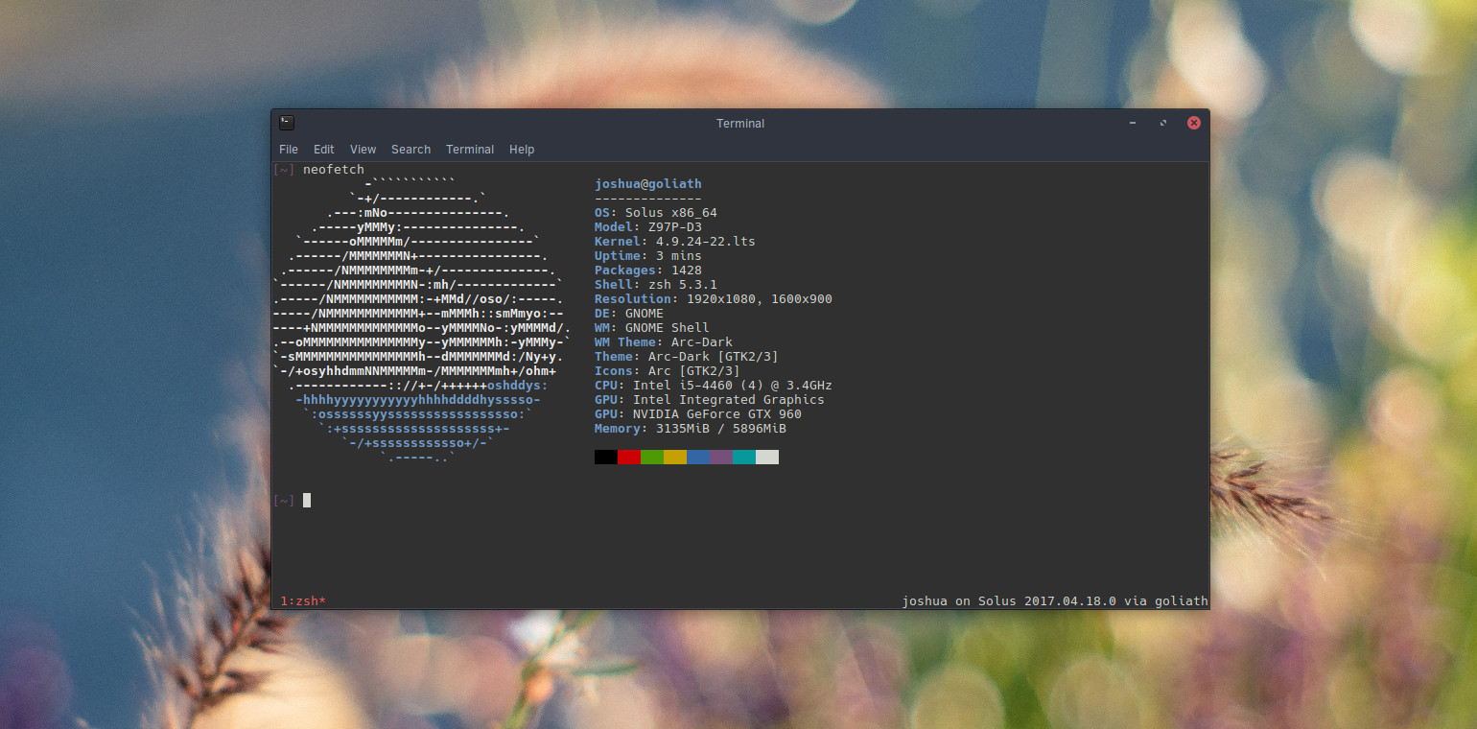
Task: Click the uptime value '3 mins'
Action: 679,256
